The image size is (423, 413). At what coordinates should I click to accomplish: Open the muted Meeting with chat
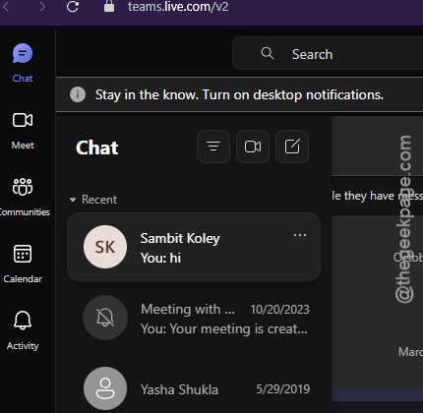[194, 318]
